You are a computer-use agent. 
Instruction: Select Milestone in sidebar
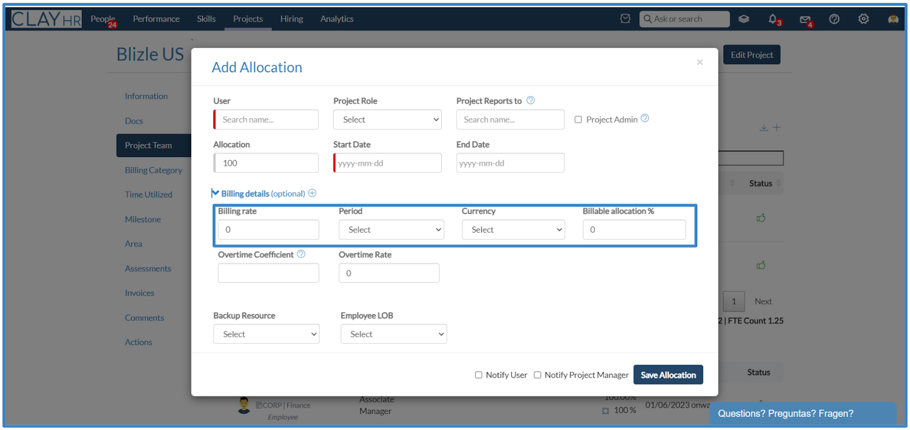[x=143, y=219]
